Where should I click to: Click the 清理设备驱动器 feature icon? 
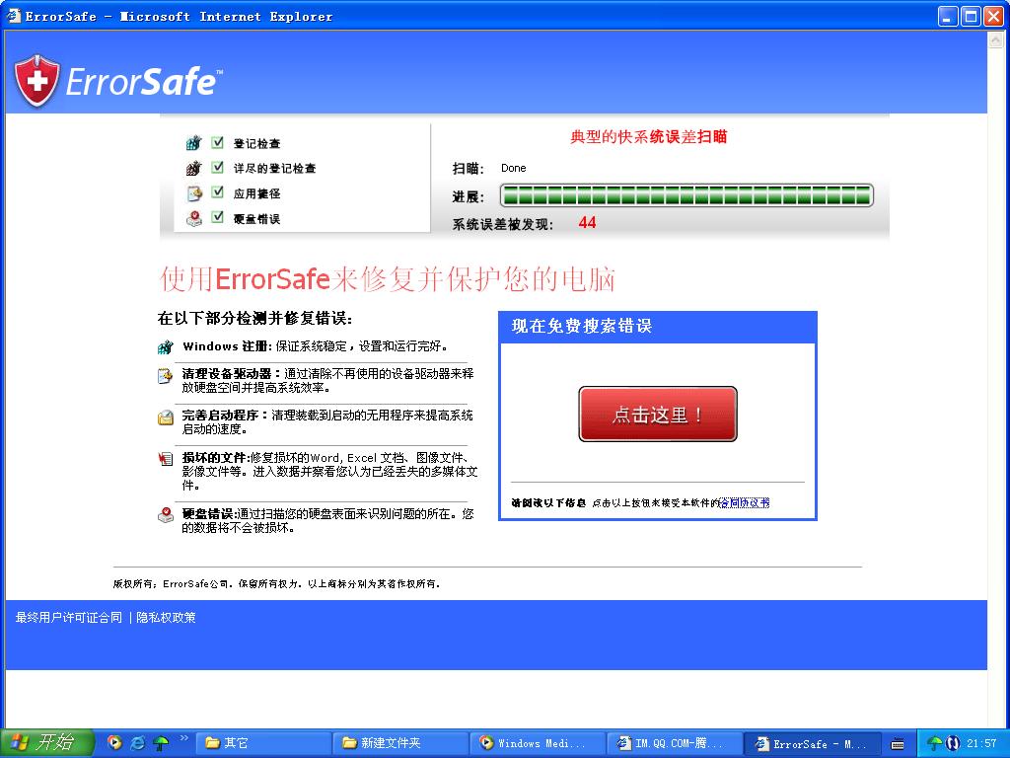[166, 375]
